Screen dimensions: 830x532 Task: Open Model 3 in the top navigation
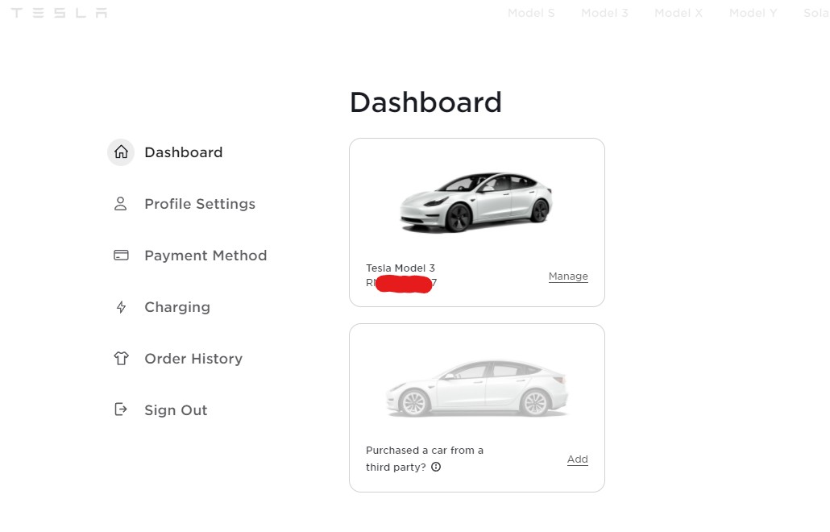pos(604,13)
